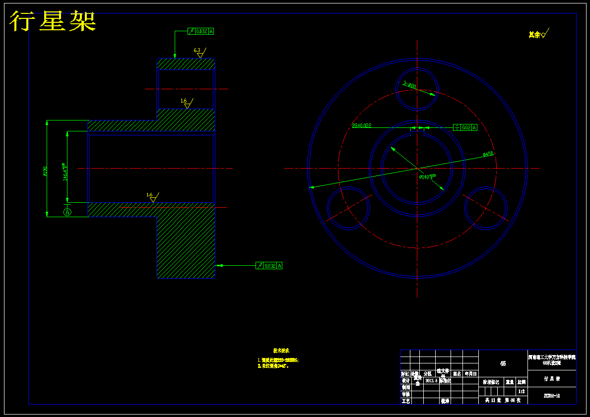Click the 工艺 row label

pyautogui.click(x=405, y=401)
